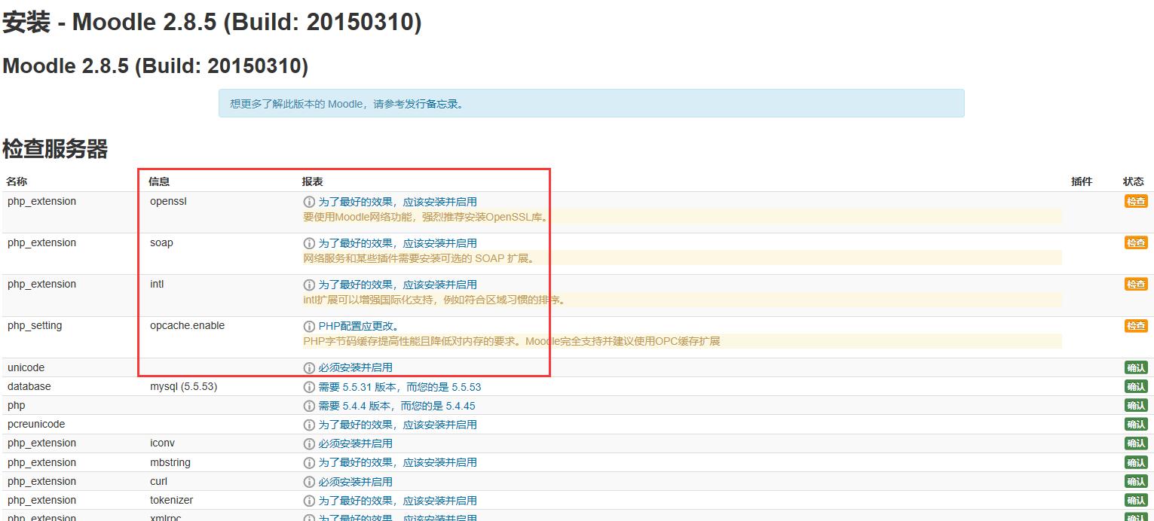Select the opcache.enable info cell

coord(187,325)
